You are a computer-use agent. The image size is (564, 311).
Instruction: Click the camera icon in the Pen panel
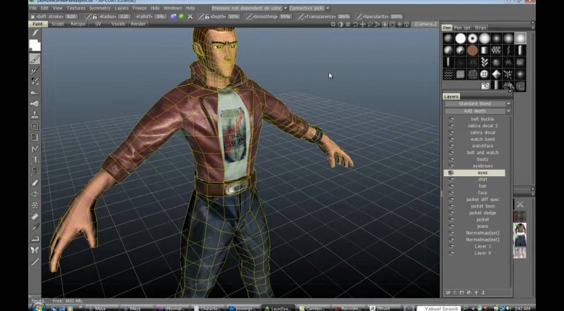point(485,86)
